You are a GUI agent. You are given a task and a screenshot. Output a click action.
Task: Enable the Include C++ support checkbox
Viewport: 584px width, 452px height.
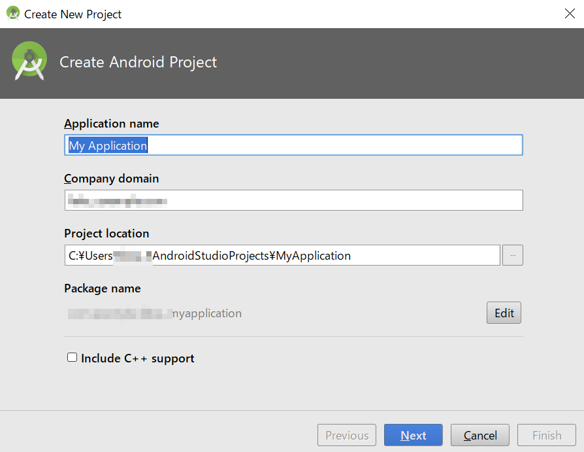(x=73, y=358)
